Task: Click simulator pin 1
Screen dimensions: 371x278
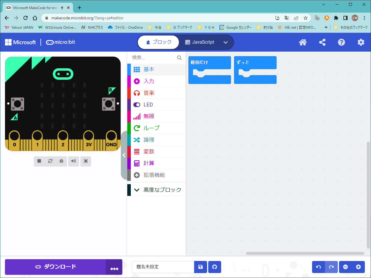Action: (x=37, y=140)
